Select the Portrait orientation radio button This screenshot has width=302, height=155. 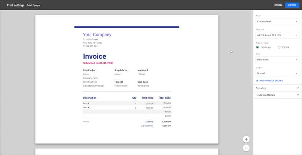pos(279,47)
